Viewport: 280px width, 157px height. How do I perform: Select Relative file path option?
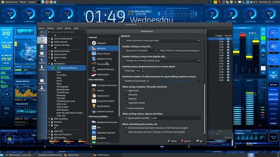[x=131, y=99]
